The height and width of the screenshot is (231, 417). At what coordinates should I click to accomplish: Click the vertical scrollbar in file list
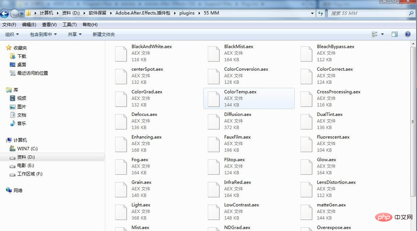click(x=413, y=122)
